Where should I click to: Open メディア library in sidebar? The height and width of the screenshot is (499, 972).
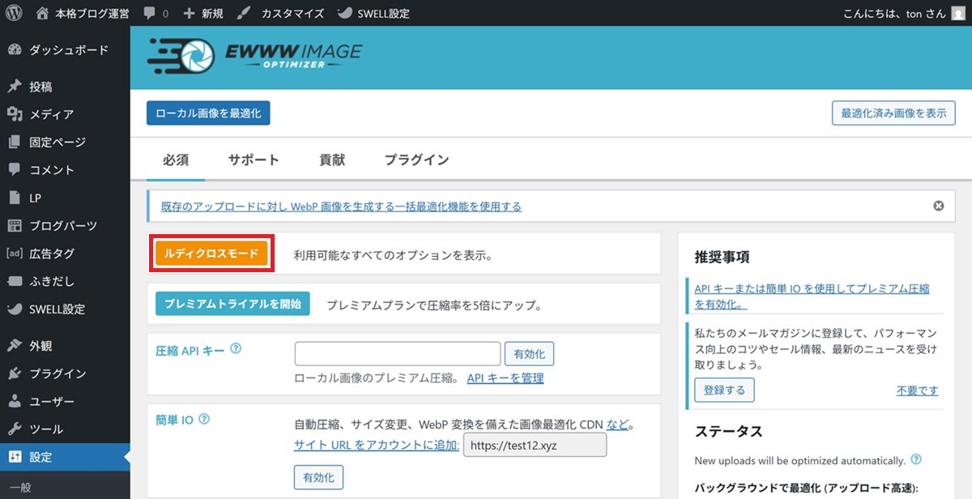click(x=51, y=114)
